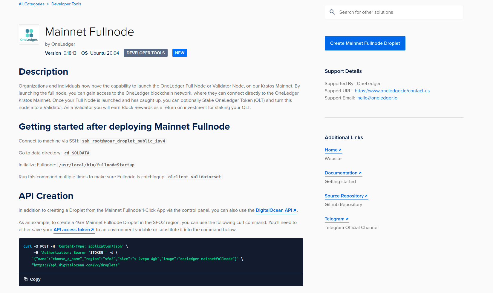Click the copy icon under the curl command
Screen dimensions: 493x293
pyautogui.click(x=26, y=279)
